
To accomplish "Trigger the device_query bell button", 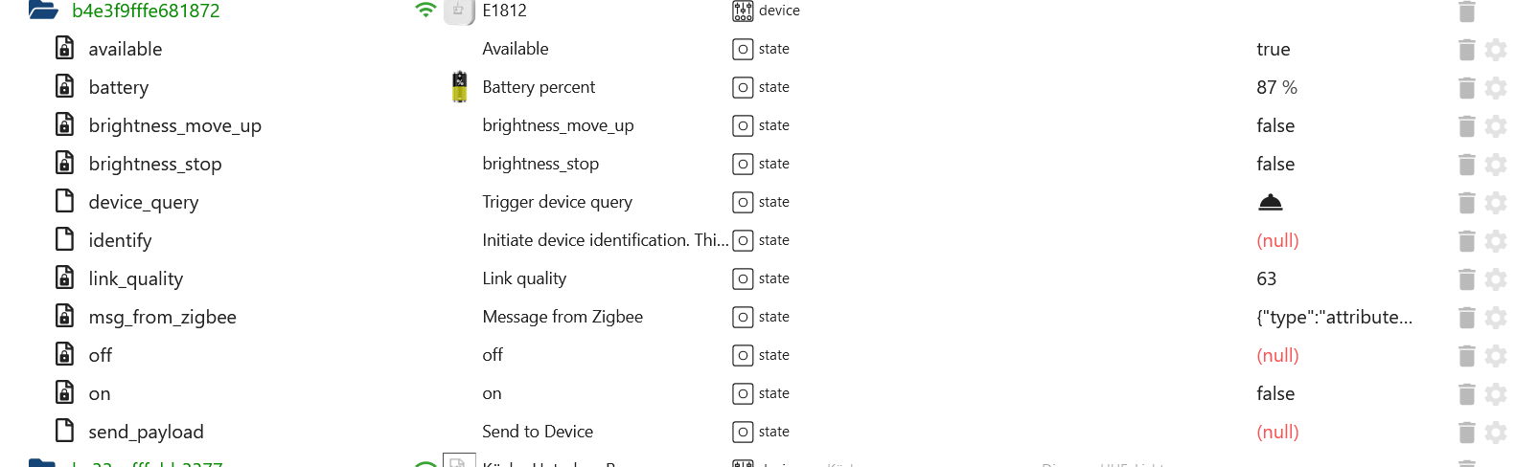I will coord(1270,202).
